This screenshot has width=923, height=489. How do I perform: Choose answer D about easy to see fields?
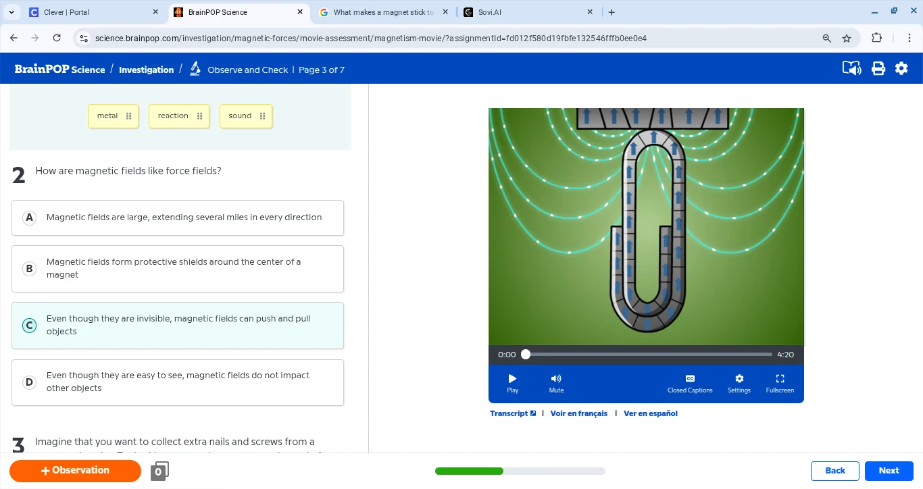click(x=178, y=382)
